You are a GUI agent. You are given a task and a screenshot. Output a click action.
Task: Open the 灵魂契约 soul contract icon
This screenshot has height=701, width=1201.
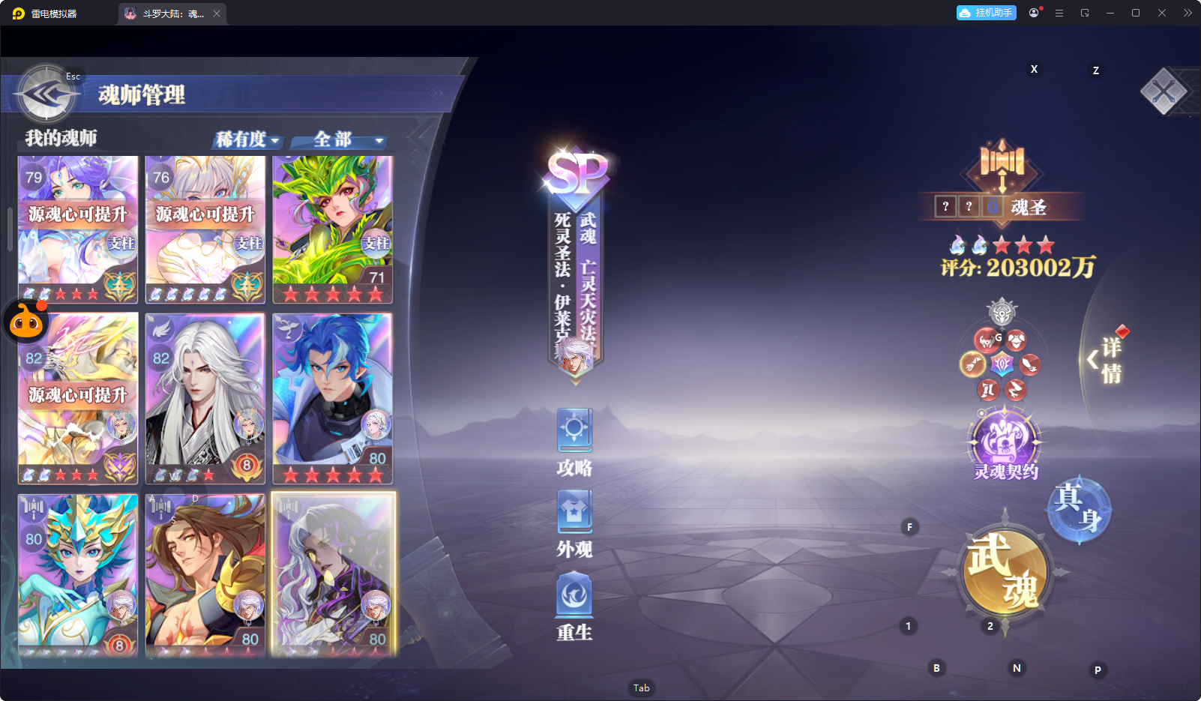point(1005,444)
